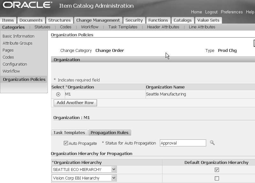This screenshot has width=255, height=183.
Task: Open Pages in the side menu
Action: 8,50
